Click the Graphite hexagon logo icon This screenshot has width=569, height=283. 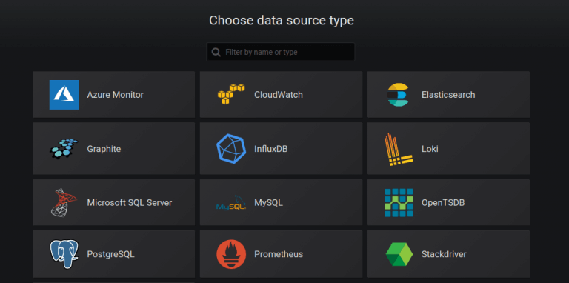point(64,148)
